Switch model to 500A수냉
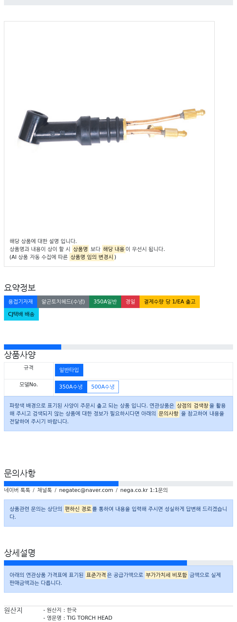The width and height of the screenshot is (237, 622). 103,387
